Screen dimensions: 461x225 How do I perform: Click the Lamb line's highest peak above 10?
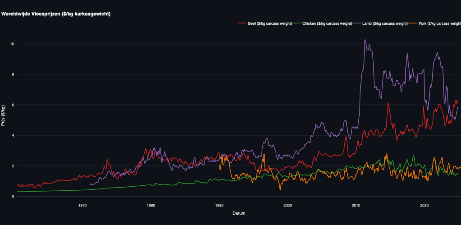tap(365, 40)
